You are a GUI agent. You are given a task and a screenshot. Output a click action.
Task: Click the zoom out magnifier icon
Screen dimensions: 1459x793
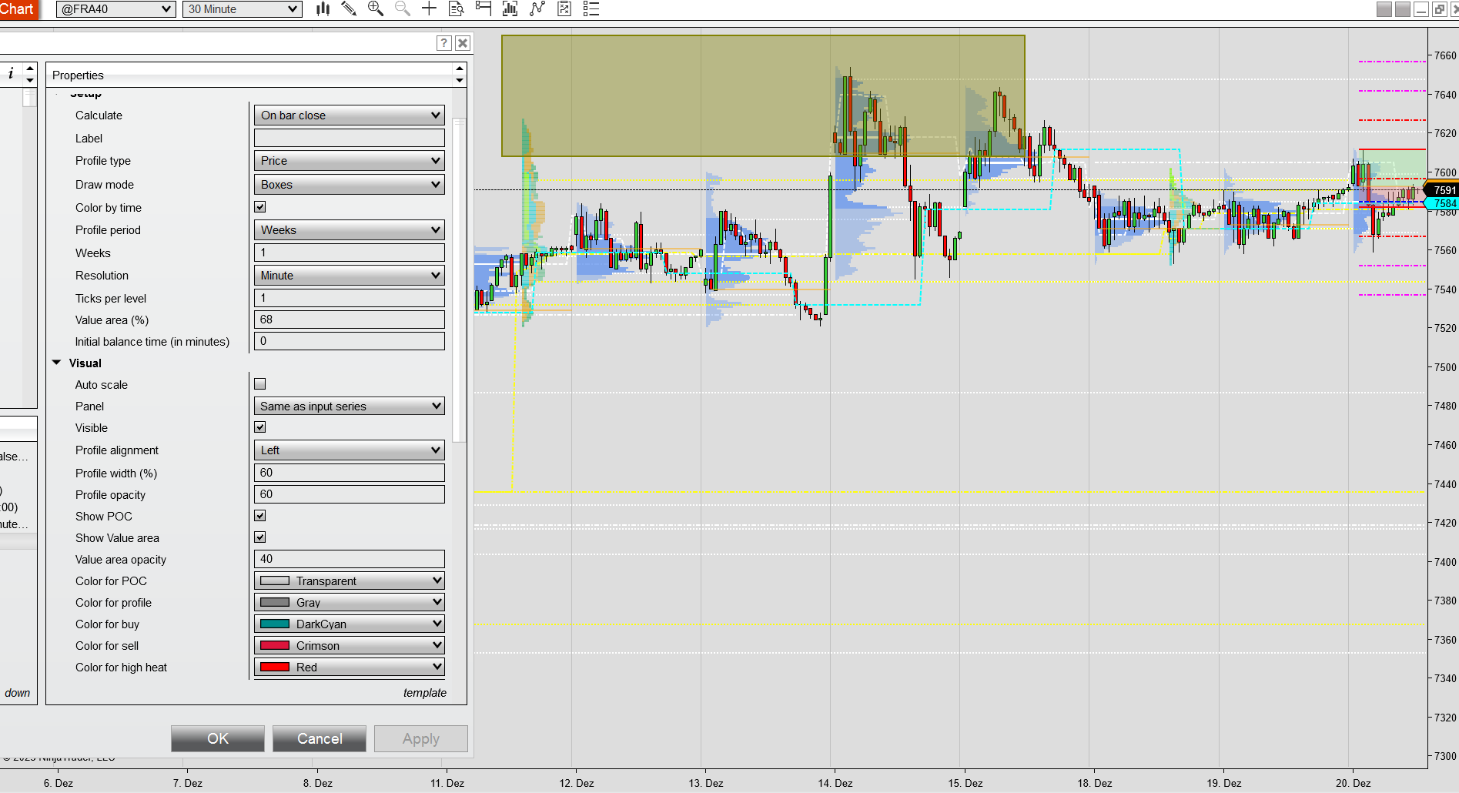pos(403,9)
